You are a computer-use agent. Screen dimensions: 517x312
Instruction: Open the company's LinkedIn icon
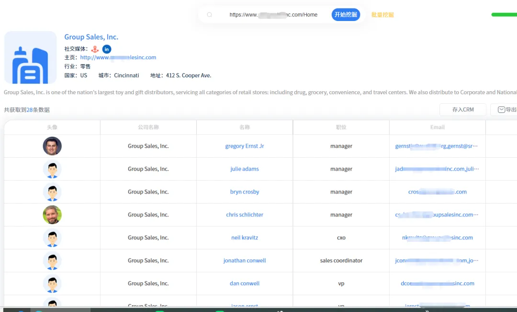pos(106,49)
